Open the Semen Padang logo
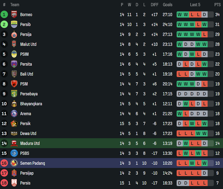Viewport: 223px width, 189px height. tap(14, 163)
